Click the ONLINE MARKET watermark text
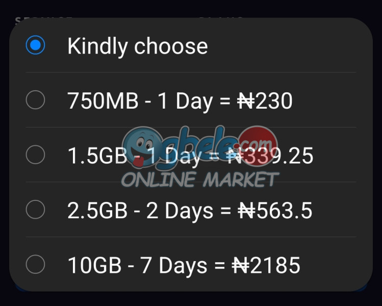 pos(200,180)
